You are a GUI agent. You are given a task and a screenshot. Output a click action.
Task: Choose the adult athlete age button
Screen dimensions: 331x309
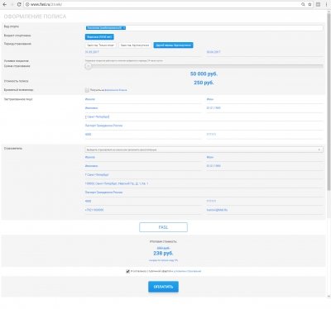99,37
